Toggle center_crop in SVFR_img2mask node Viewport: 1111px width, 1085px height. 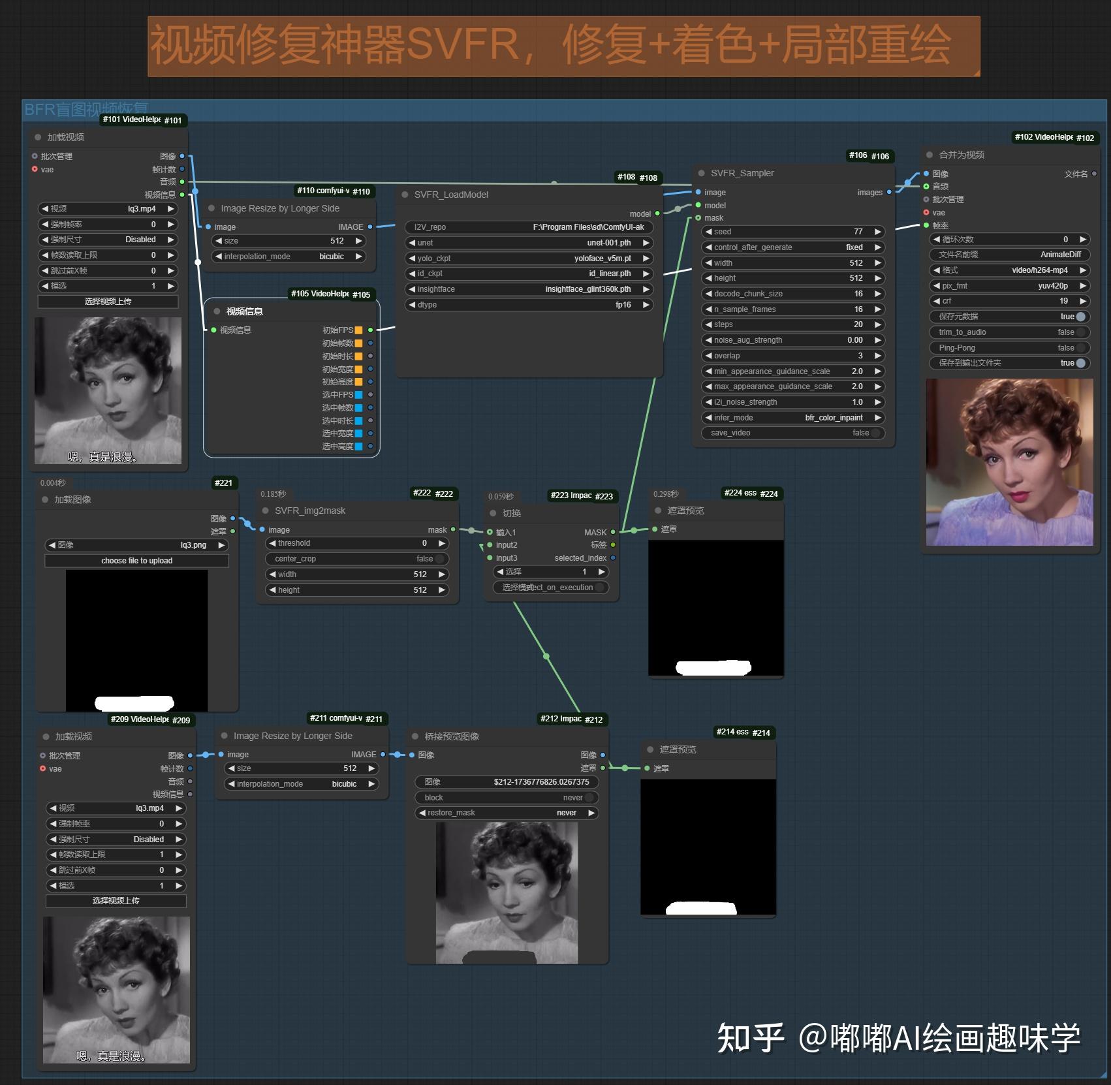pos(439,559)
